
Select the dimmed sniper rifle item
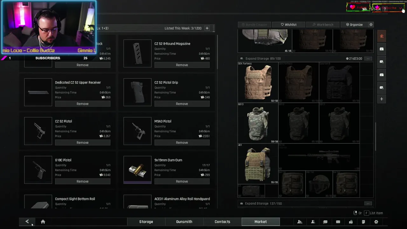[319, 157]
